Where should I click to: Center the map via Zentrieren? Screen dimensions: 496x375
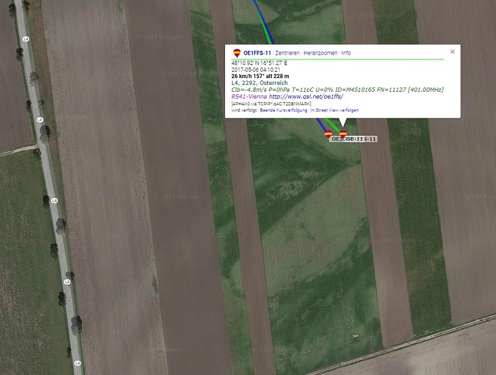click(287, 53)
